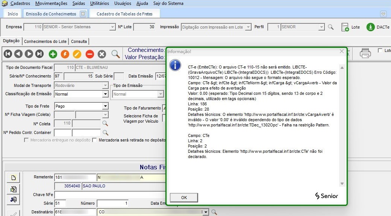391x216 pixels.
Task: Close the Emissão de Conhecimentos tab
Action: [x=83, y=14]
